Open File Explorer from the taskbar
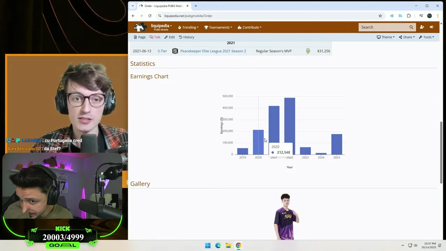 click(228, 245)
